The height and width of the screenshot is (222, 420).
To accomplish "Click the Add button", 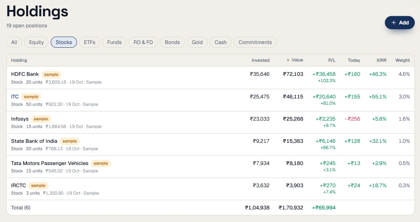I will [400, 23].
